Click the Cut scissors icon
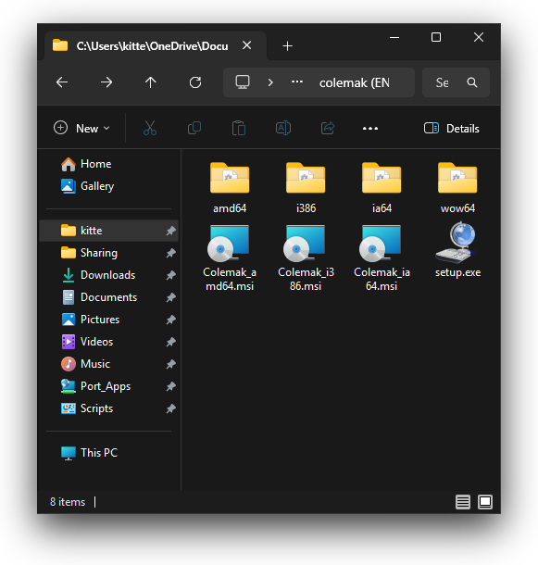538x565 pixels. pos(150,128)
